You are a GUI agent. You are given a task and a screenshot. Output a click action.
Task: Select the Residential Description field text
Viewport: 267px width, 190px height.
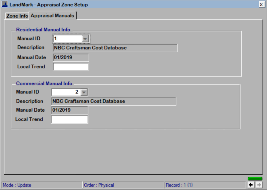pyautogui.click(x=115, y=48)
